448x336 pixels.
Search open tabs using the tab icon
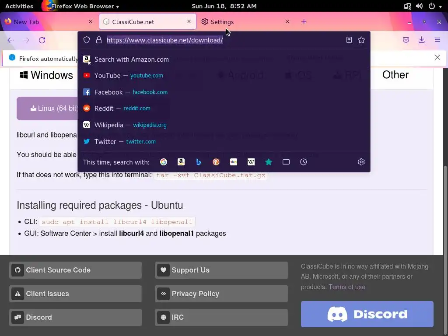286,162
